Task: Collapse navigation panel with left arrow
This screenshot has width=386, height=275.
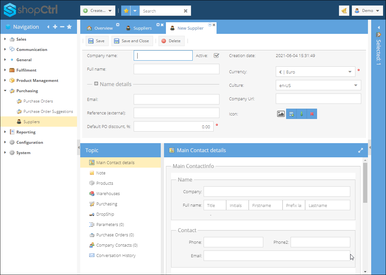Action: click(48, 27)
